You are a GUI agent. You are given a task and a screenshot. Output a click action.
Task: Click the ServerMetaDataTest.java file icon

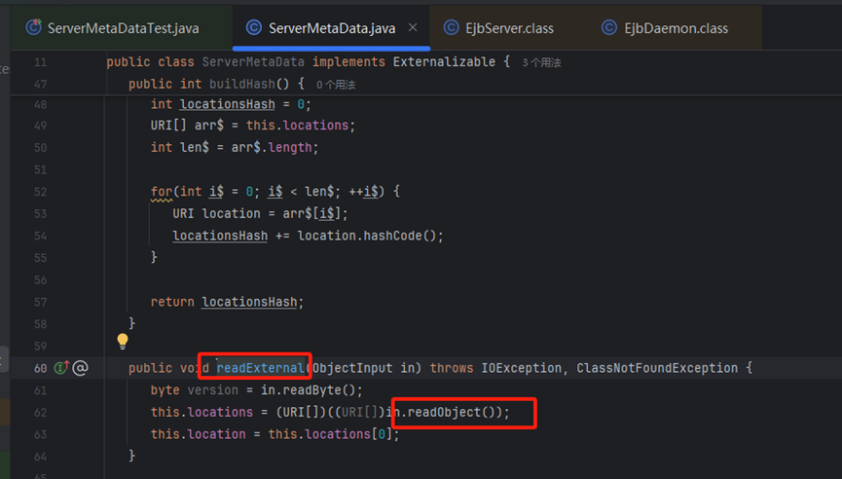[33, 28]
